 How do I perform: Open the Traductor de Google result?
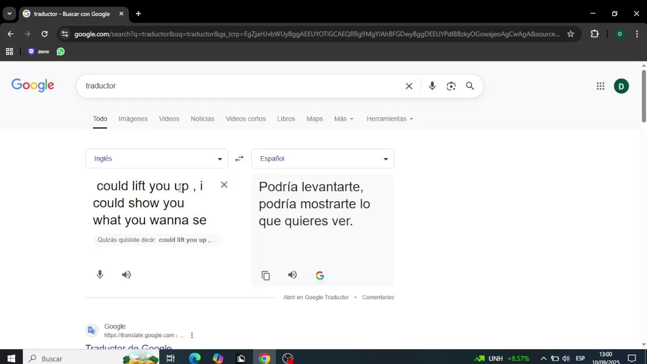click(128, 348)
